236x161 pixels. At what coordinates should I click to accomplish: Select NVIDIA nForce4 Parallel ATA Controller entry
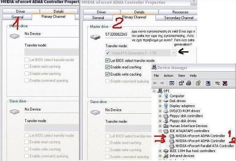click(204, 146)
